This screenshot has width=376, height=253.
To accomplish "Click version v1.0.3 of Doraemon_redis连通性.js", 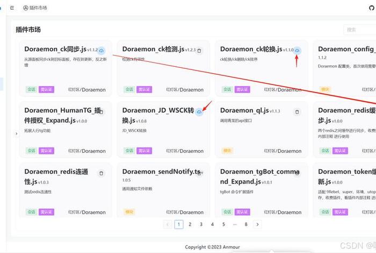I will (x=44, y=182).
